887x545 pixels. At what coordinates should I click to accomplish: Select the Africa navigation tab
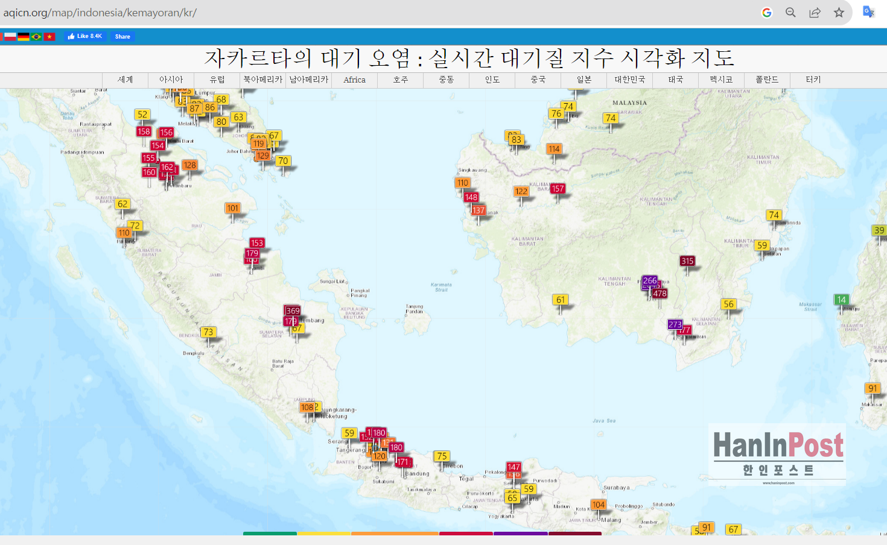pos(354,80)
